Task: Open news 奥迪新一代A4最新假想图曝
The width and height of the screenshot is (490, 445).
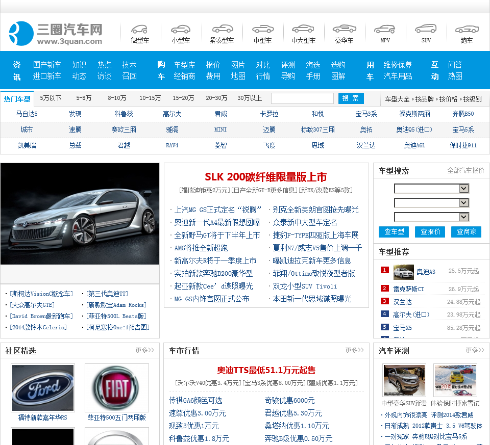Action: tap(217, 222)
